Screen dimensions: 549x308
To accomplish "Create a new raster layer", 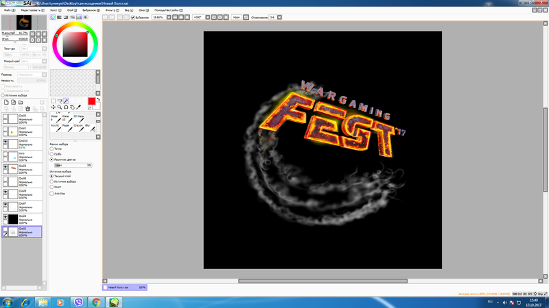I will 6,102.
